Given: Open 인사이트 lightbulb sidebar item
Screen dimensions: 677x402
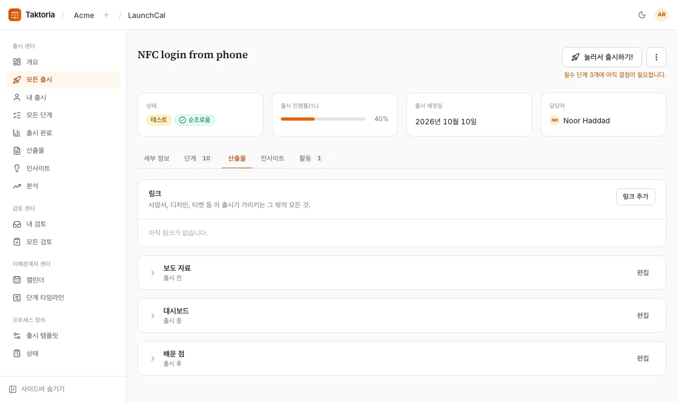Looking at the screenshot, I should pos(63,168).
